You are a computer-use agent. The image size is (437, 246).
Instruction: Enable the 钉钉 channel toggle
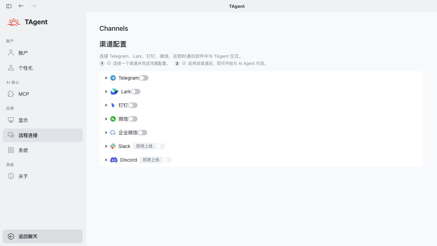click(133, 105)
